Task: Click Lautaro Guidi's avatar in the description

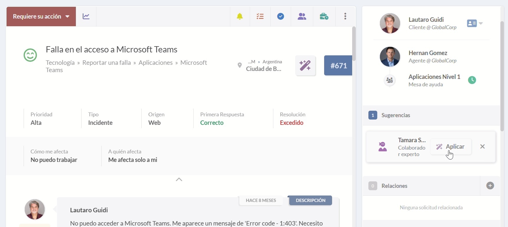Action: (x=35, y=209)
